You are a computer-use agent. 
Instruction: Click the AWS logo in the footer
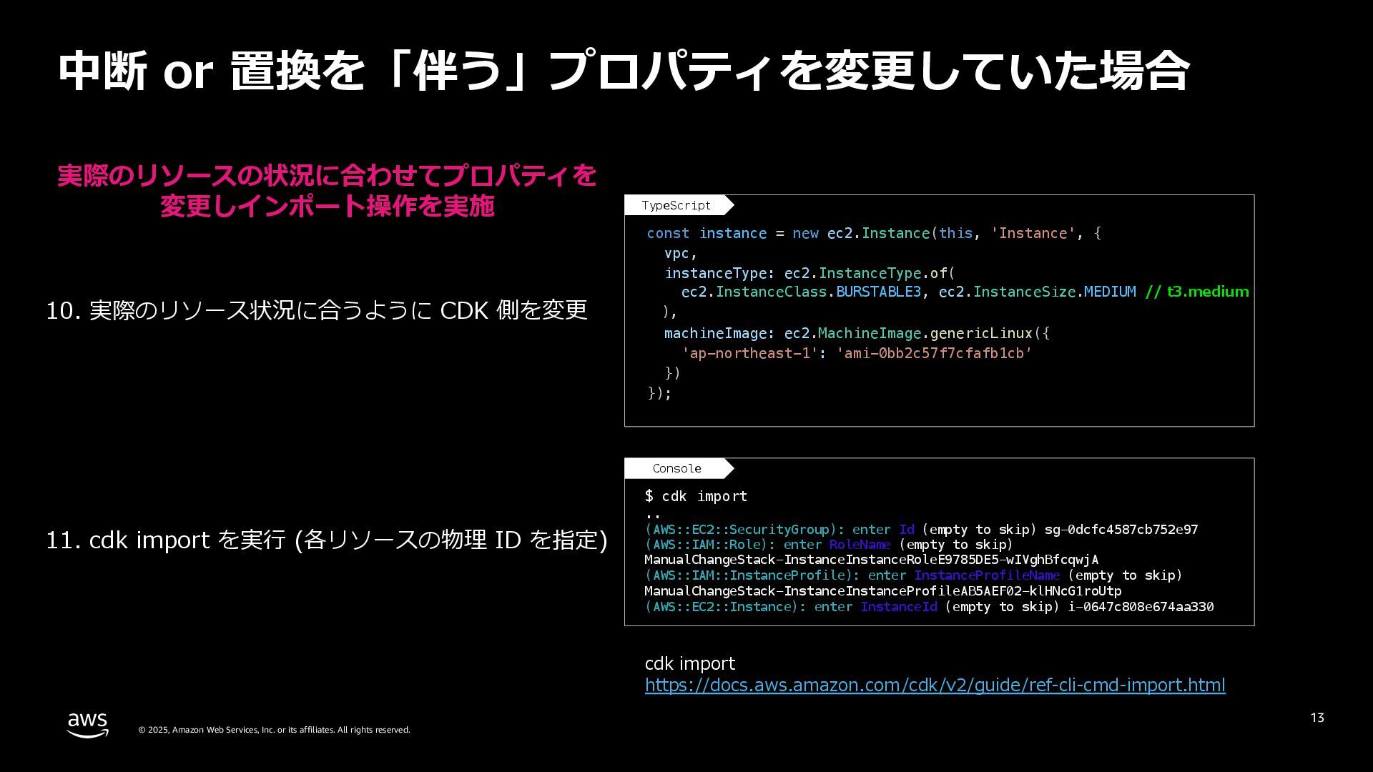(x=88, y=725)
